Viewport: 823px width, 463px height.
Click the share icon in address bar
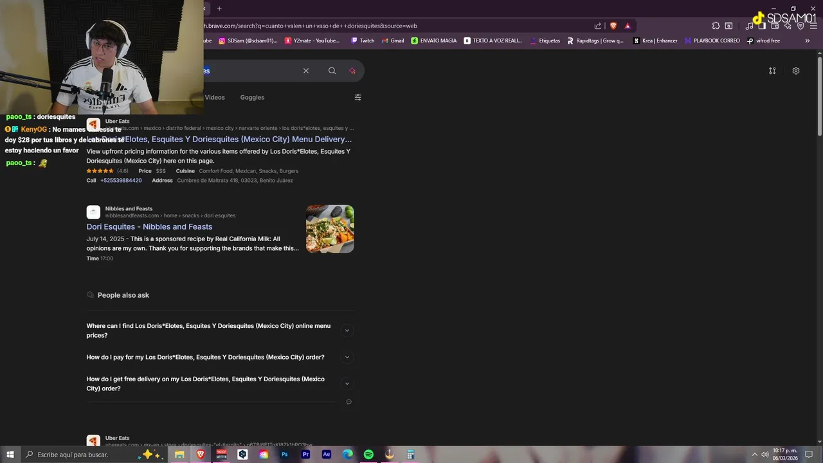598,26
